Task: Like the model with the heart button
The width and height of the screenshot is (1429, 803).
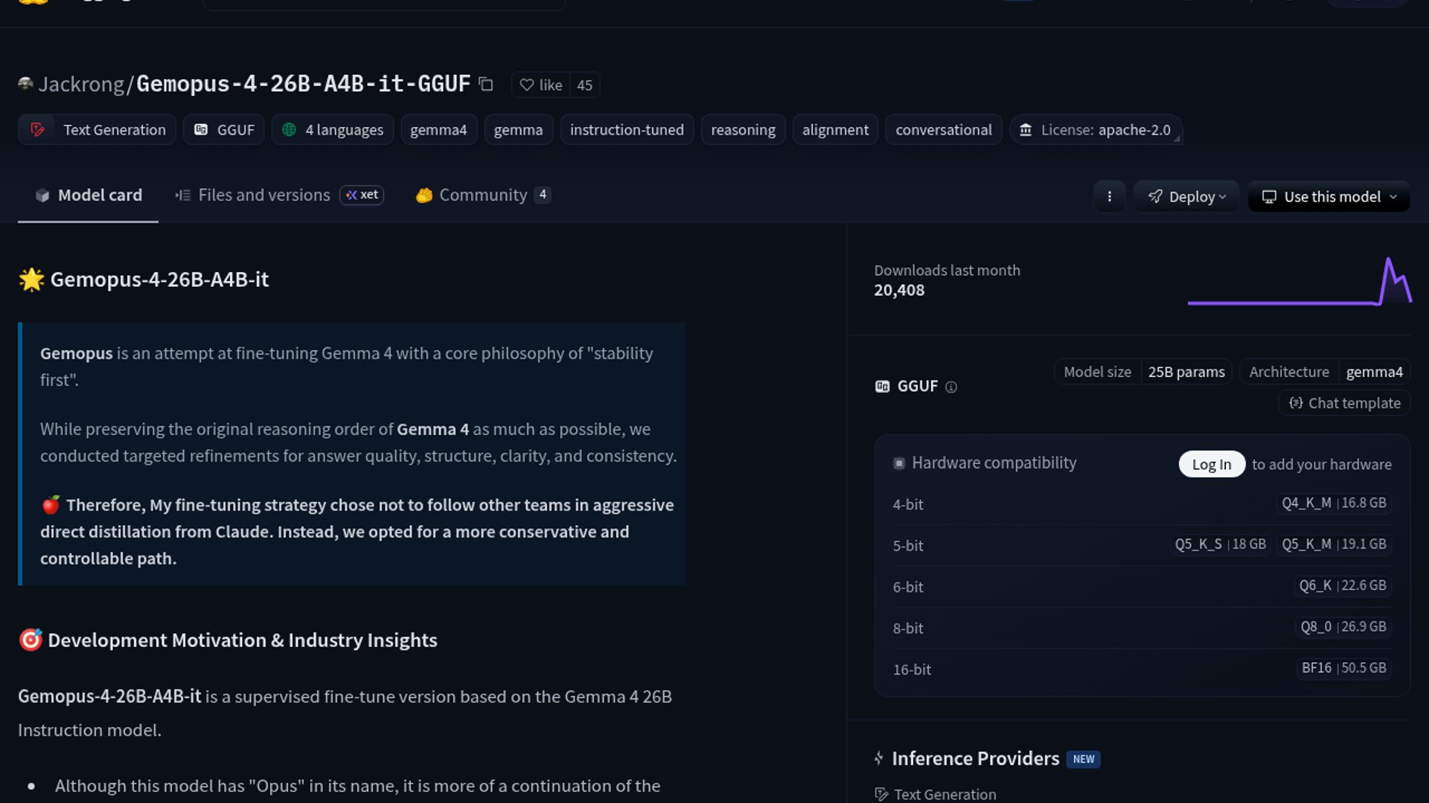Action: pos(541,85)
